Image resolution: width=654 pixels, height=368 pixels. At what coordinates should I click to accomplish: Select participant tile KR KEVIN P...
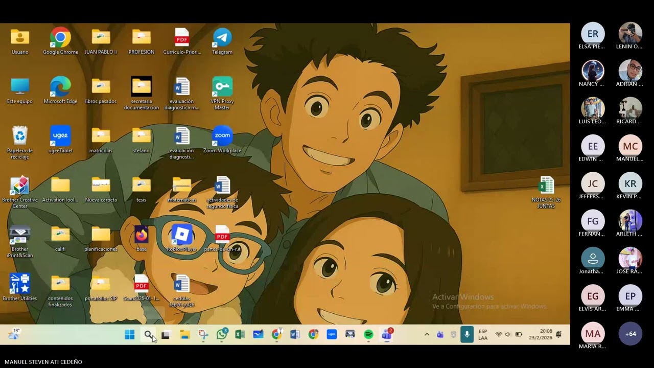(630, 186)
